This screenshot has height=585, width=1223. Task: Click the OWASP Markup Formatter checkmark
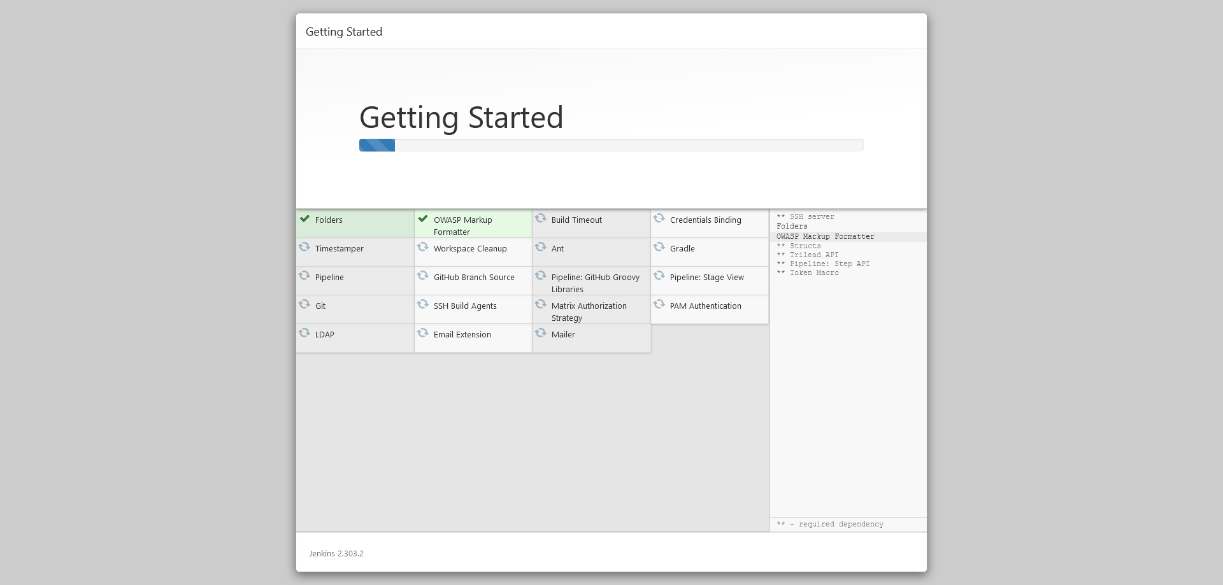[423, 218]
